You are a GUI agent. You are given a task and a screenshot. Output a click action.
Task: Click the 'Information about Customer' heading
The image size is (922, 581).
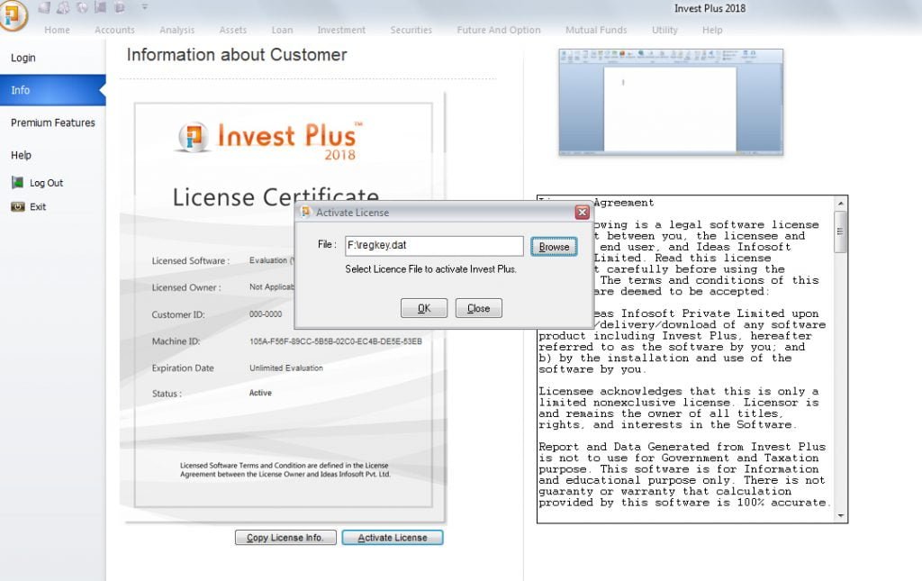(237, 55)
